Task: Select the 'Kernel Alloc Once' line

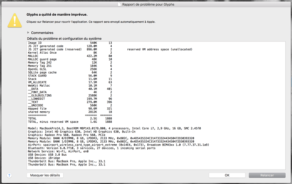Action: (x=70, y=53)
